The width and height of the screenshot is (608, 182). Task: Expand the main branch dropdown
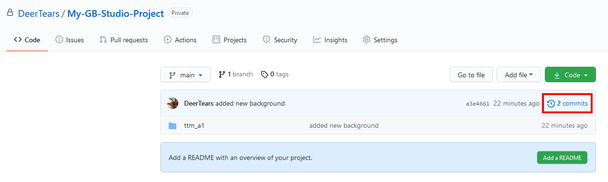click(185, 75)
